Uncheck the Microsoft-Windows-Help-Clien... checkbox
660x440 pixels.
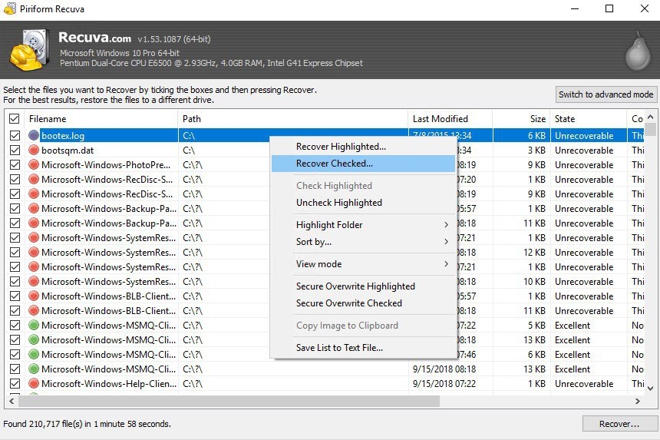pos(15,384)
